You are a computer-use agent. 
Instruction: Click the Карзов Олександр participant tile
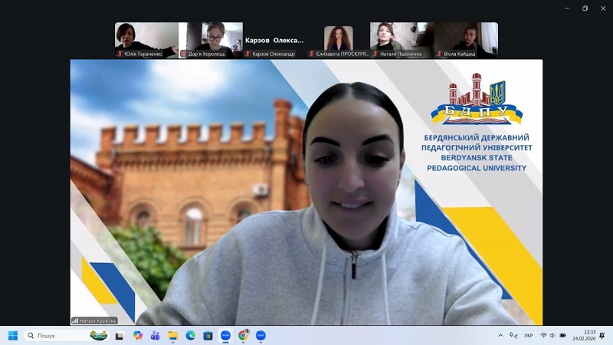pyautogui.click(x=274, y=40)
